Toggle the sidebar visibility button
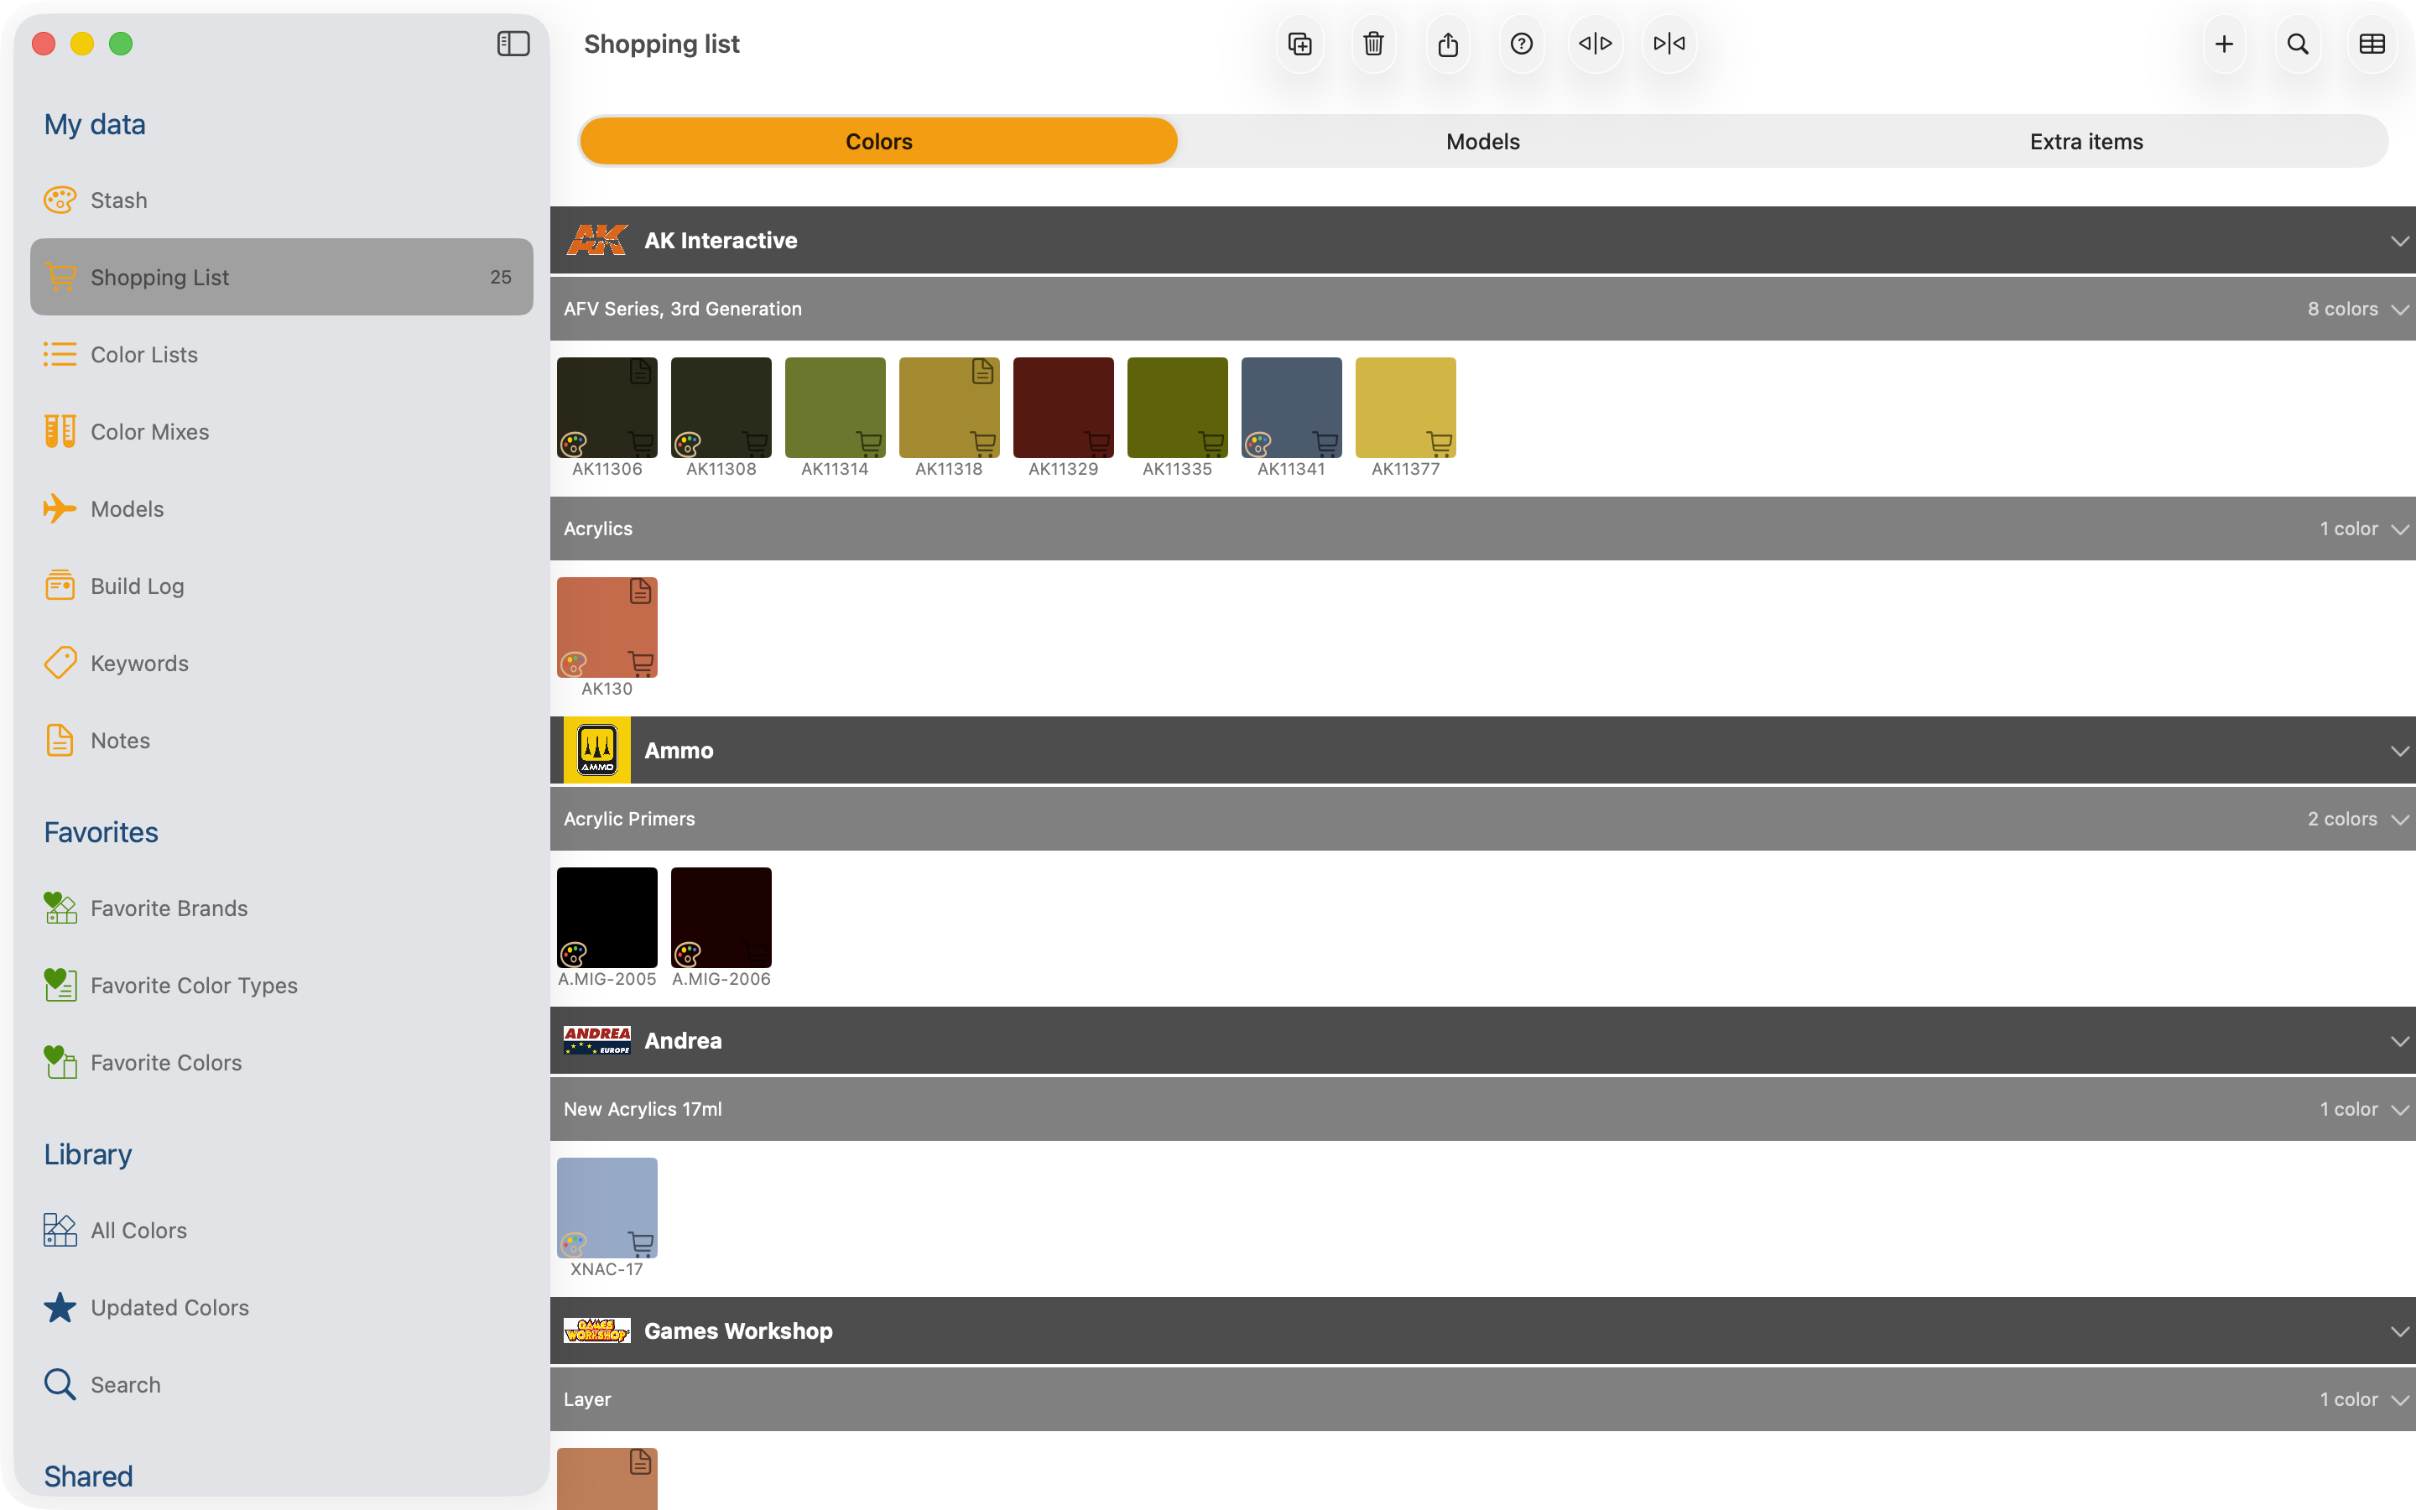The height and width of the screenshot is (1510, 2416). [513, 44]
